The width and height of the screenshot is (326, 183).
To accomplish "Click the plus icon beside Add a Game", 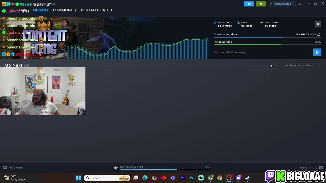I will point(5,167).
